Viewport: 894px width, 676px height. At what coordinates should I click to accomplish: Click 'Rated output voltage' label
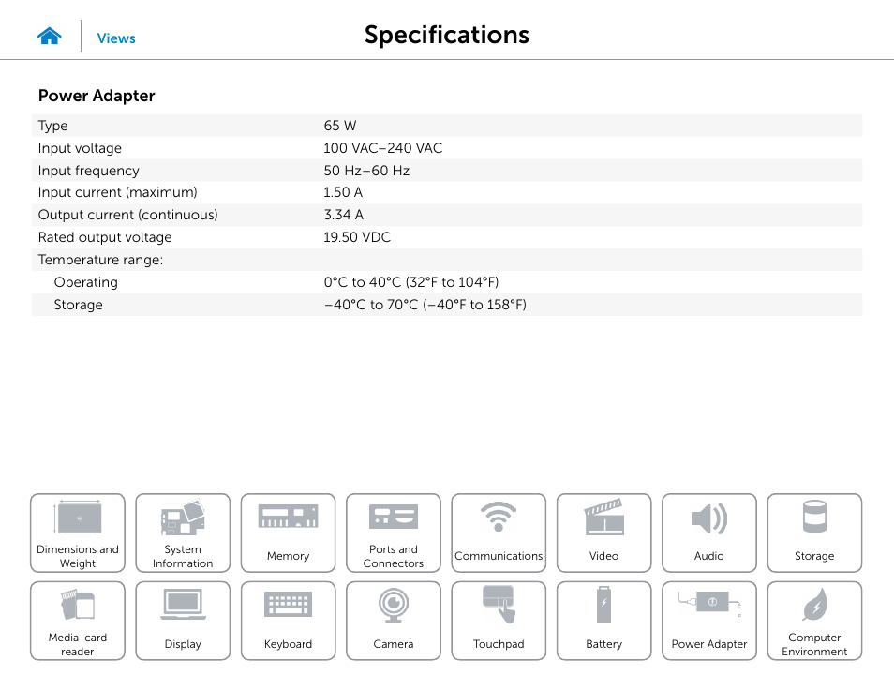(105, 237)
